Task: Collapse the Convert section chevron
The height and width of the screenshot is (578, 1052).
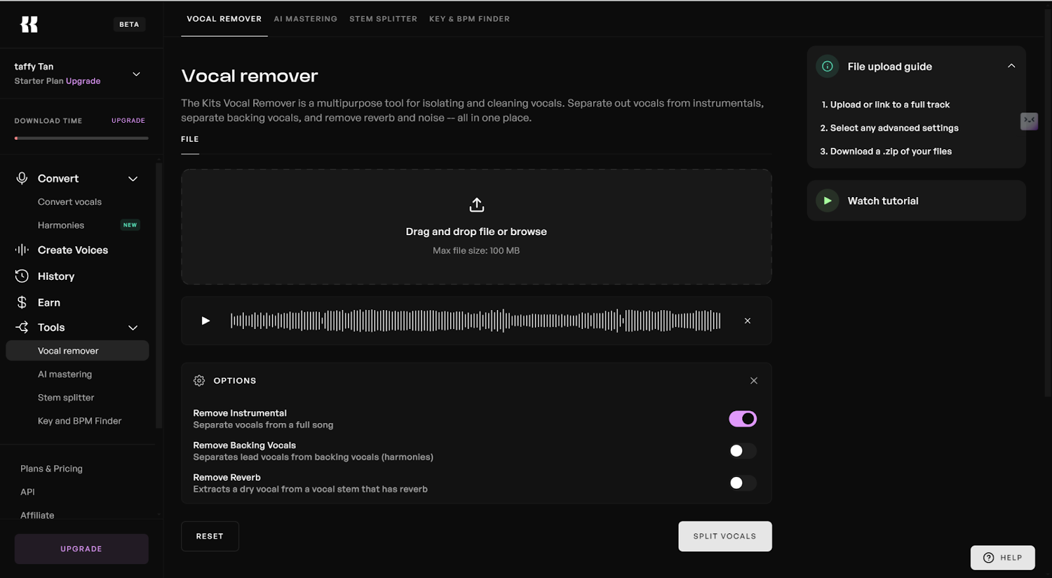Action: (133, 179)
